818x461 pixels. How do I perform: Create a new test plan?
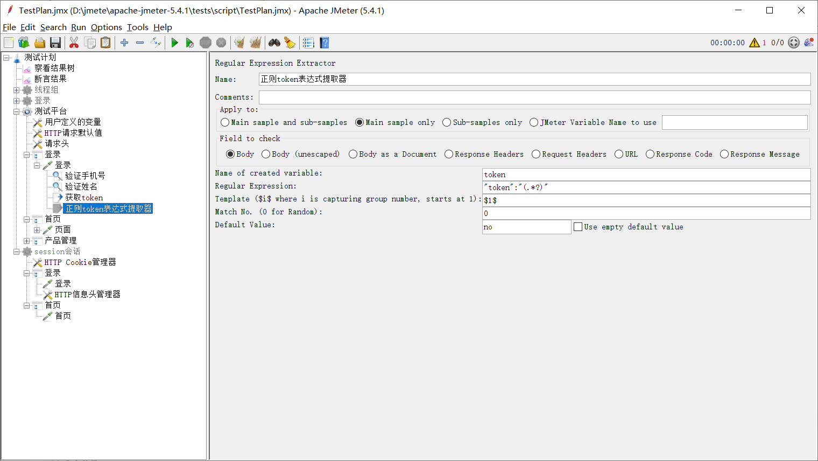point(9,43)
